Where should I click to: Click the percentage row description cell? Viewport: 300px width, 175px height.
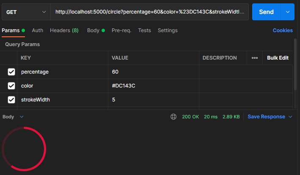click(246, 72)
